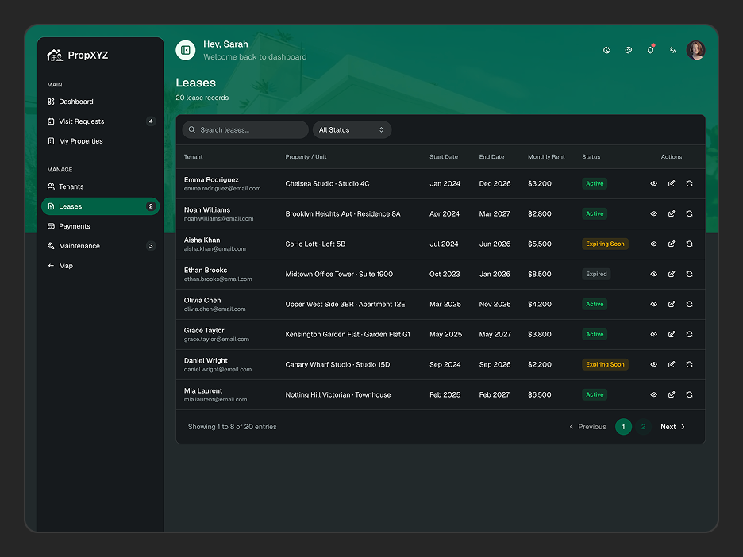
Task: Click the End Date column header
Action: (491, 157)
